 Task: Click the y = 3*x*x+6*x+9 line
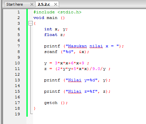tap(66, 63)
